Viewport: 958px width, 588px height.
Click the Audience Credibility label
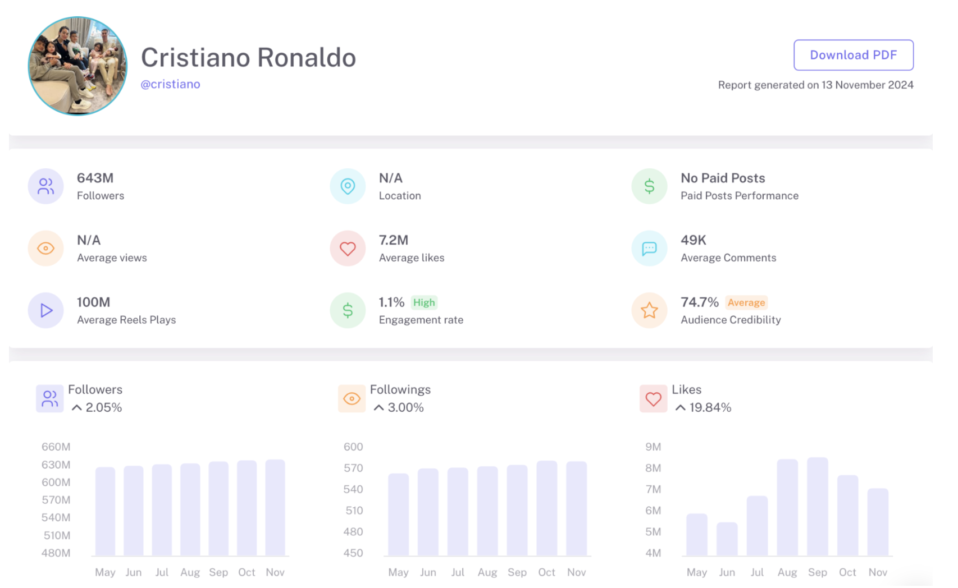731,320
